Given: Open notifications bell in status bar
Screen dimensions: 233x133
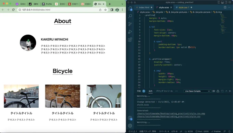Looking at the screenshot, I should point(230,131).
